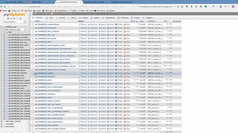Click the Drop icon in commentmeta row

click(x=125, y=24)
